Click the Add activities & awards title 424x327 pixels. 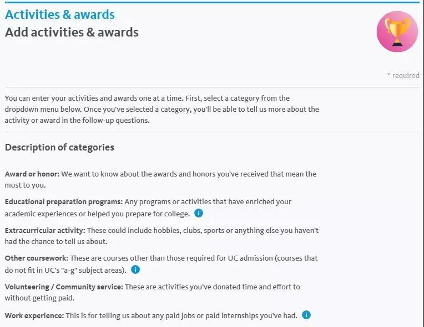72,32
